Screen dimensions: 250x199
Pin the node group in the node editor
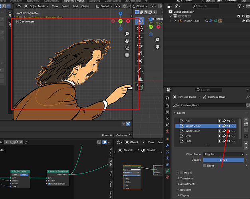(x=26, y=142)
